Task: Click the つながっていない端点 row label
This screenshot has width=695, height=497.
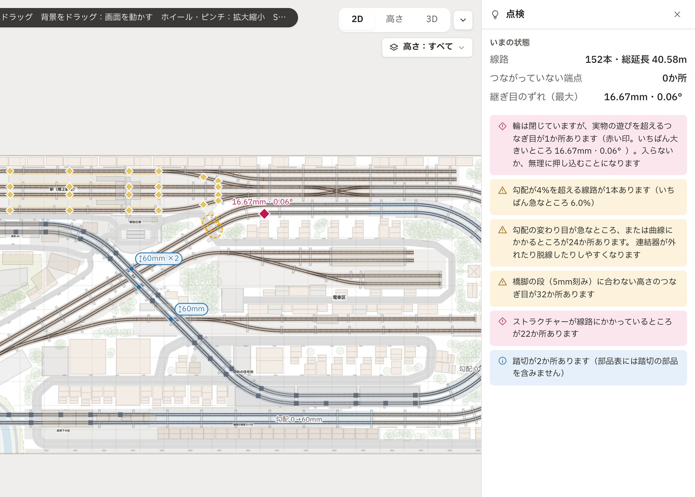Action: click(536, 78)
